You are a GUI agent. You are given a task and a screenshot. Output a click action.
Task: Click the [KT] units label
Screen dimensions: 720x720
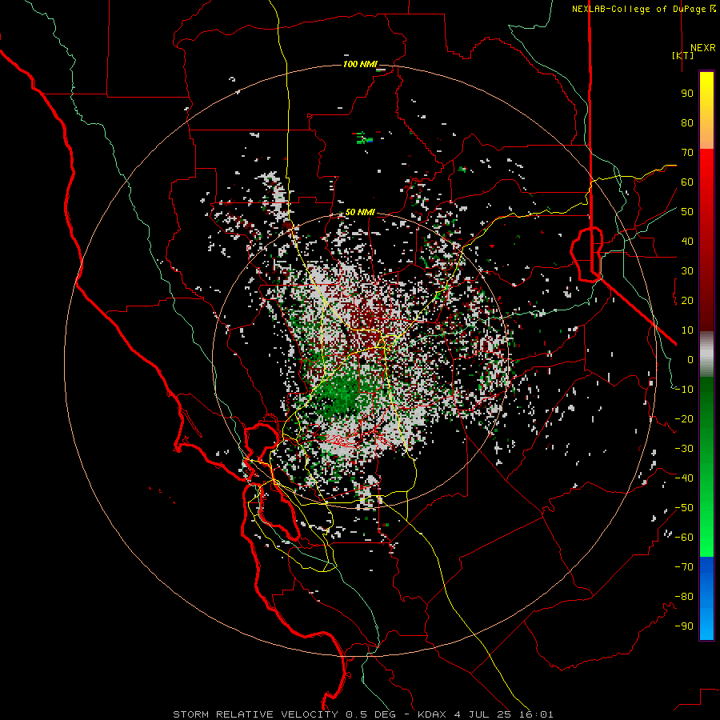[683, 55]
